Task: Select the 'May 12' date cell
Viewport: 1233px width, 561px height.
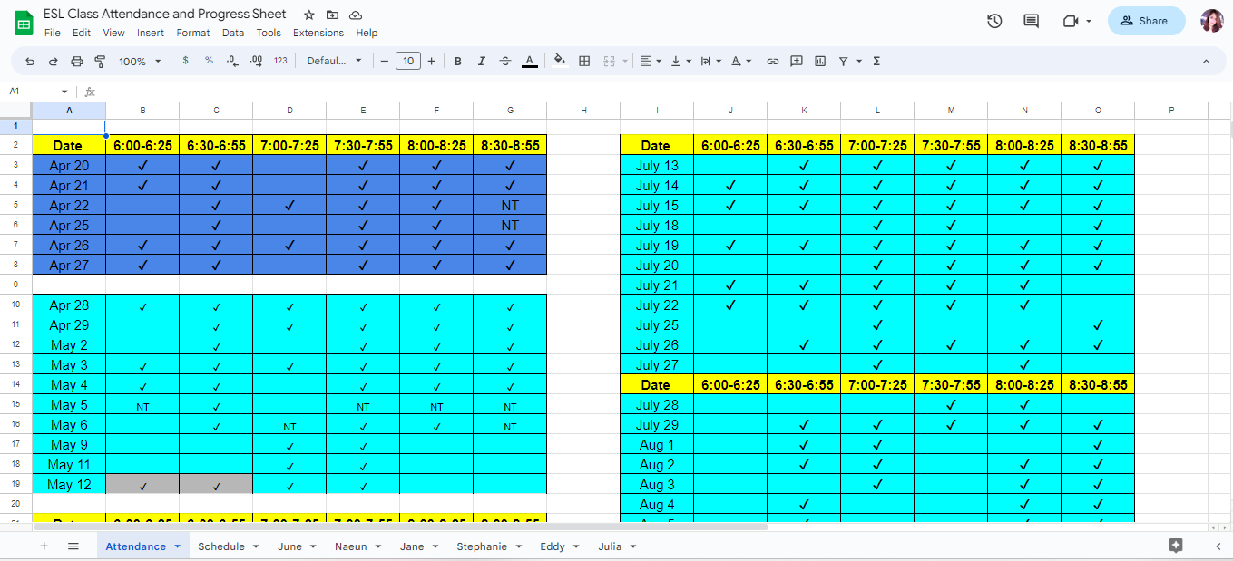Action: [69, 484]
